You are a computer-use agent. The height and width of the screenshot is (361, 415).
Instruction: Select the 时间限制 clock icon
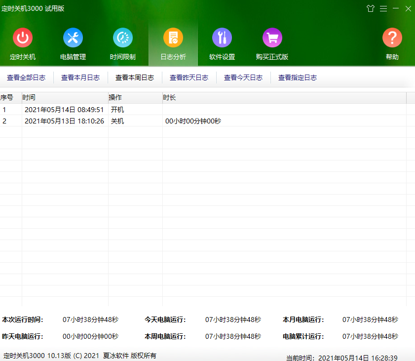pyautogui.click(x=123, y=38)
